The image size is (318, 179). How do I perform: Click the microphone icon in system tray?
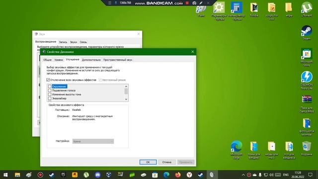point(260,175)
